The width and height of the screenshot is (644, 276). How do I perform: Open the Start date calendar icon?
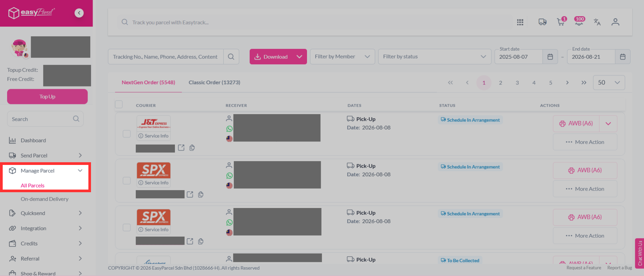pos(550,57)
